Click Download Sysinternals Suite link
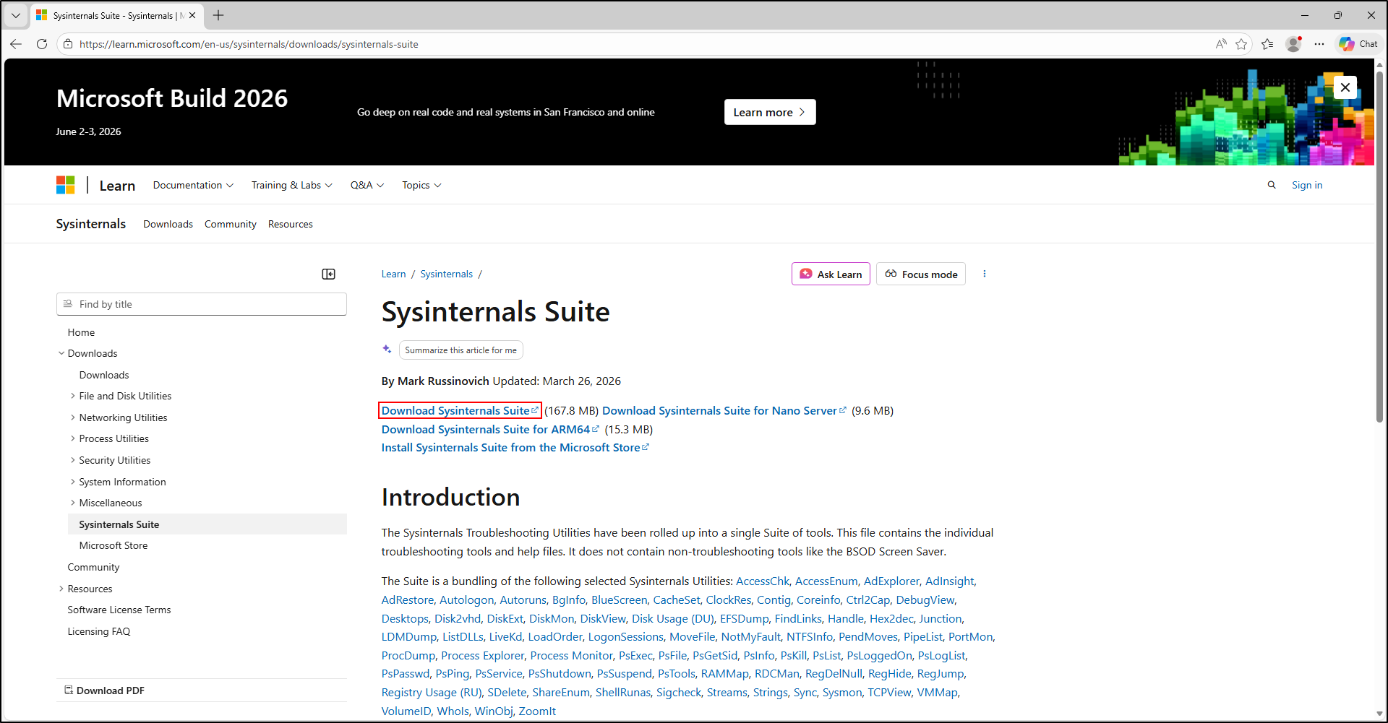Screen dimensions: 1388x723 [x=460, y=410]
